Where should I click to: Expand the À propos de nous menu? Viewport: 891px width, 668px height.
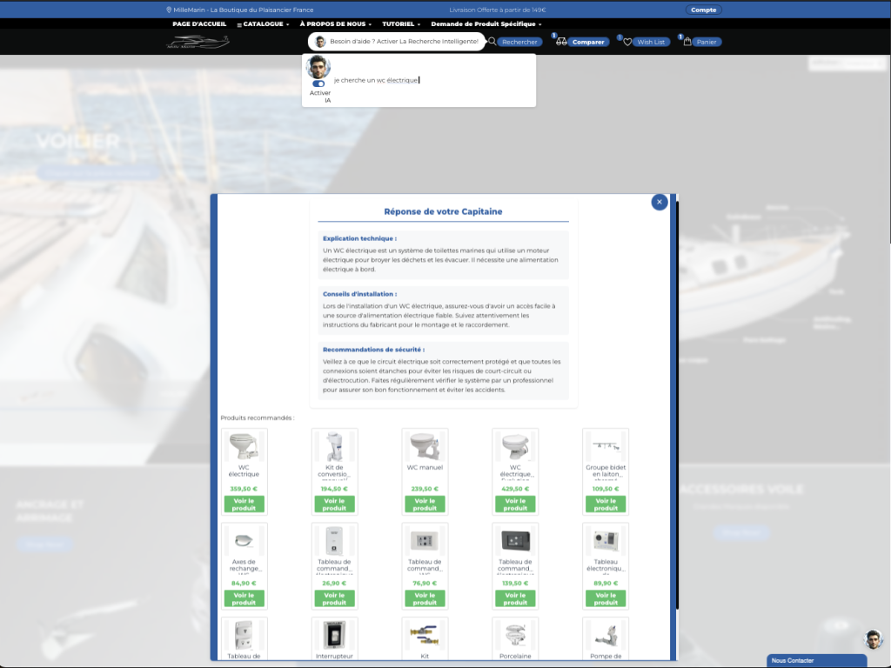[335, 23]
